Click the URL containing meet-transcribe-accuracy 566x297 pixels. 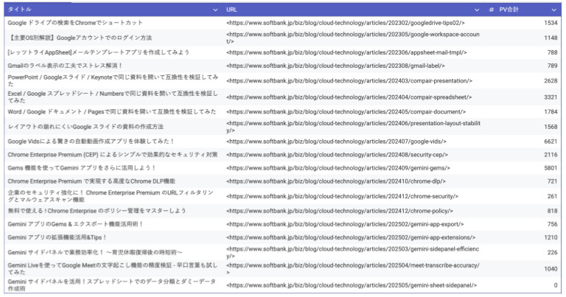[x=353, y=268]
